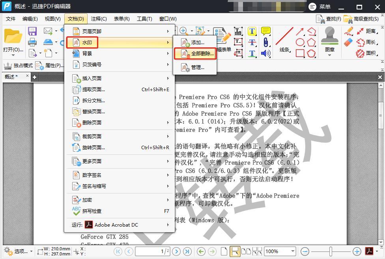Select the file attachment paperclip tool
This screenshot has width=385, height=259.
265,42
